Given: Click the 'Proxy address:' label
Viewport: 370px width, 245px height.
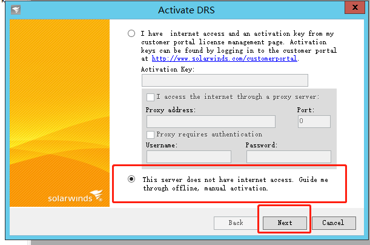Looking at the screenshot, I should (171, 110).
